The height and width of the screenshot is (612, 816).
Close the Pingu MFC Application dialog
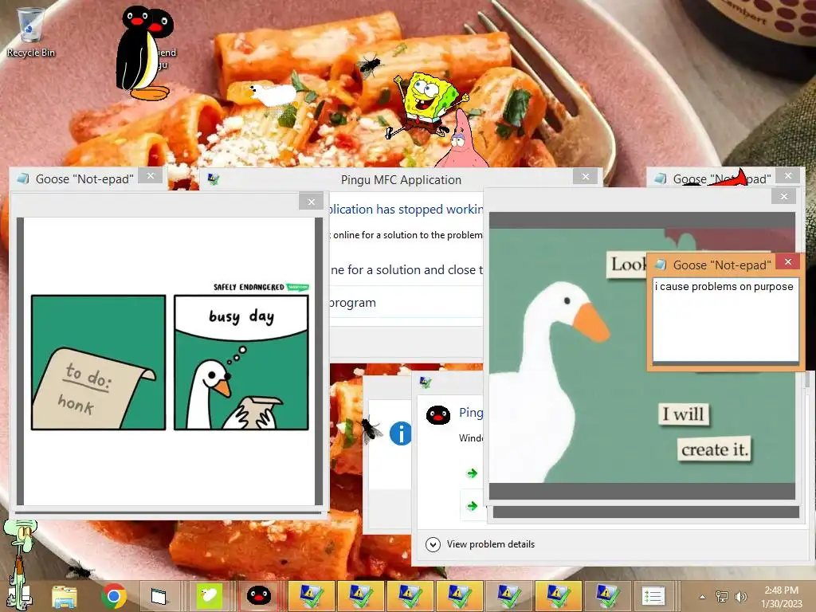pyautogui.click(x=586, y=176)
